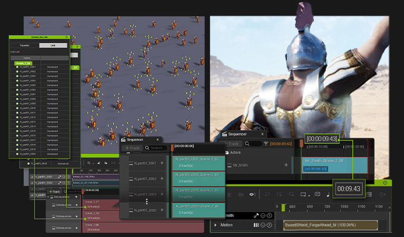This screenshot has height=237, width=404.
Task: Click the green timeline playhead marker
Action: 283,208
